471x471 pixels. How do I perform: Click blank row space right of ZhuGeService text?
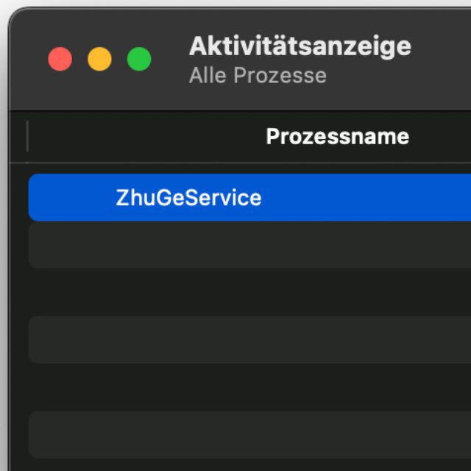(x=368, y=198)
